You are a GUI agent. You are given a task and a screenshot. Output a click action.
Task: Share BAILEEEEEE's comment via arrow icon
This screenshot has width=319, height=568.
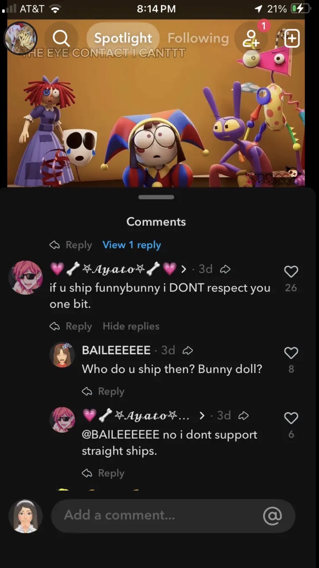click(x=188, y=350)
